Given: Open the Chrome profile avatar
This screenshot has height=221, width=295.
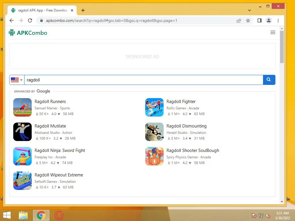Looking at the screenshot, I should tap(269, 20).
